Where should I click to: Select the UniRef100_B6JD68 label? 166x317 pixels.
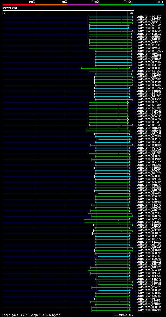pos(149,256)
